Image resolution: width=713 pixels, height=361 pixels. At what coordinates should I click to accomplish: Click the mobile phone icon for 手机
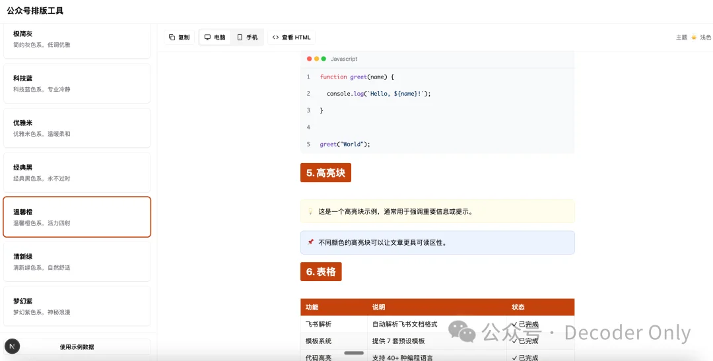pos(240,37)
